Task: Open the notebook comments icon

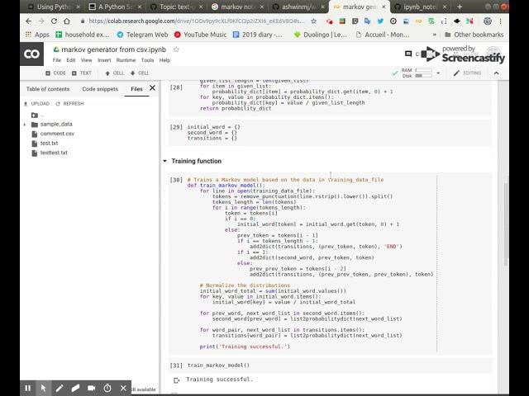Action: (x=408, y=54)
